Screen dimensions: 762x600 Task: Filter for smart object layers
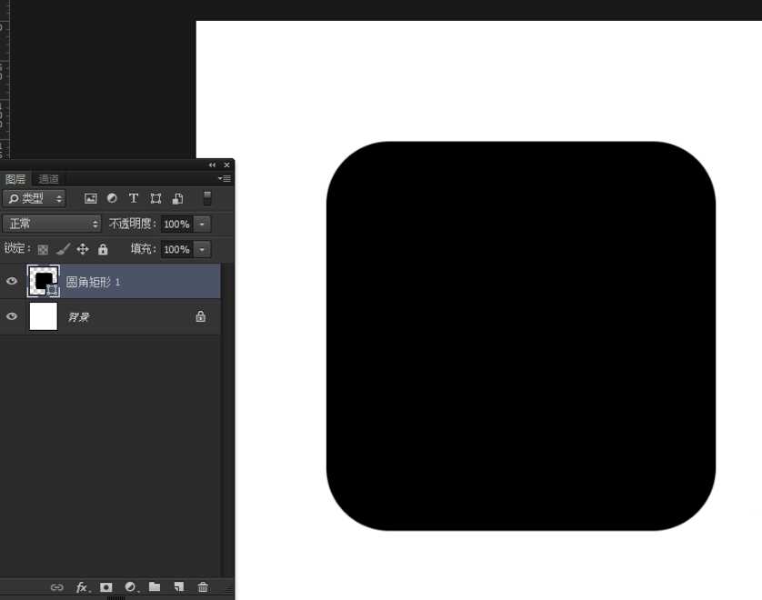pyautogui.click(x=177, y=198)
